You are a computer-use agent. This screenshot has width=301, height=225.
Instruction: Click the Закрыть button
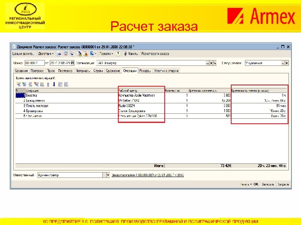(x=283, y=184)
